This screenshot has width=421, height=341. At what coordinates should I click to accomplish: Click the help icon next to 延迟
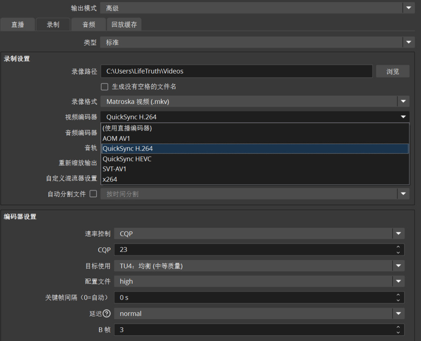pos(106,314)
